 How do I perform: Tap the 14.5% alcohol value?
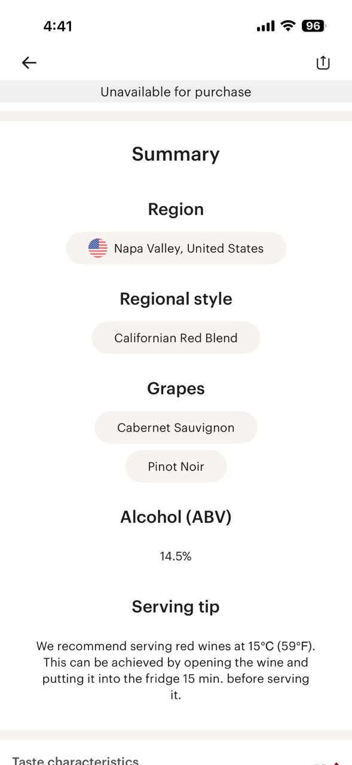176,555
